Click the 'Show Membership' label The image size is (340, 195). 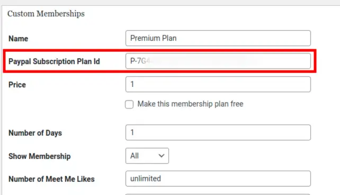pyautogui.click(x=40, y=156)
